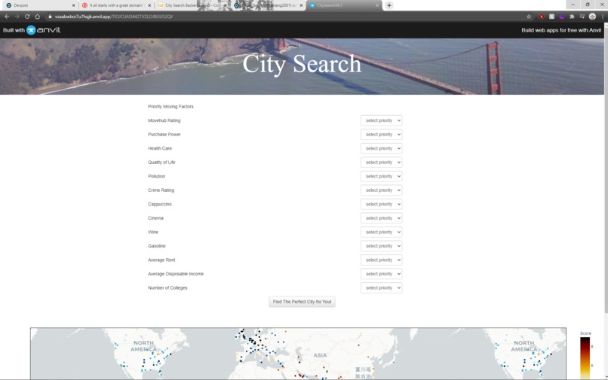The image size is (608, 380).
Task: Click the 'Movehub Rating' label
Action: 164,120
